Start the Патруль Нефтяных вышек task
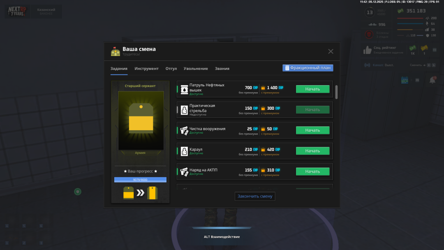 (x=312, y=89)
